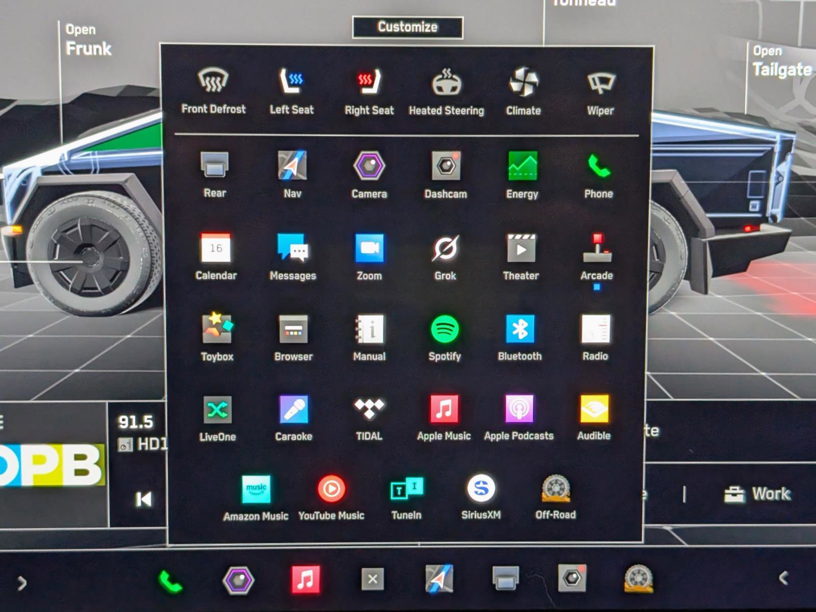
Task: Click the 91.5 station frequency
Action: pyautogui.click(x=136, y=422)
